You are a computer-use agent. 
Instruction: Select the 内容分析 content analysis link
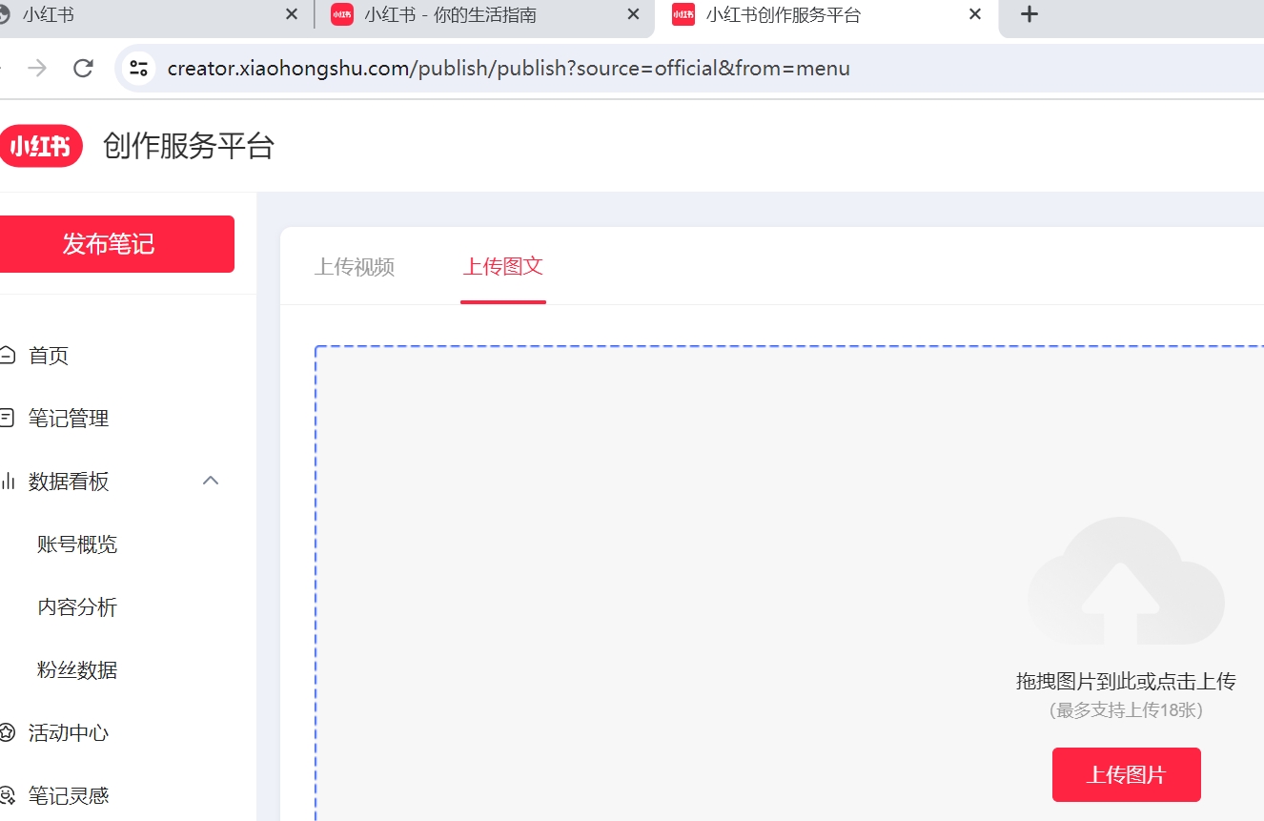point(76,606)
